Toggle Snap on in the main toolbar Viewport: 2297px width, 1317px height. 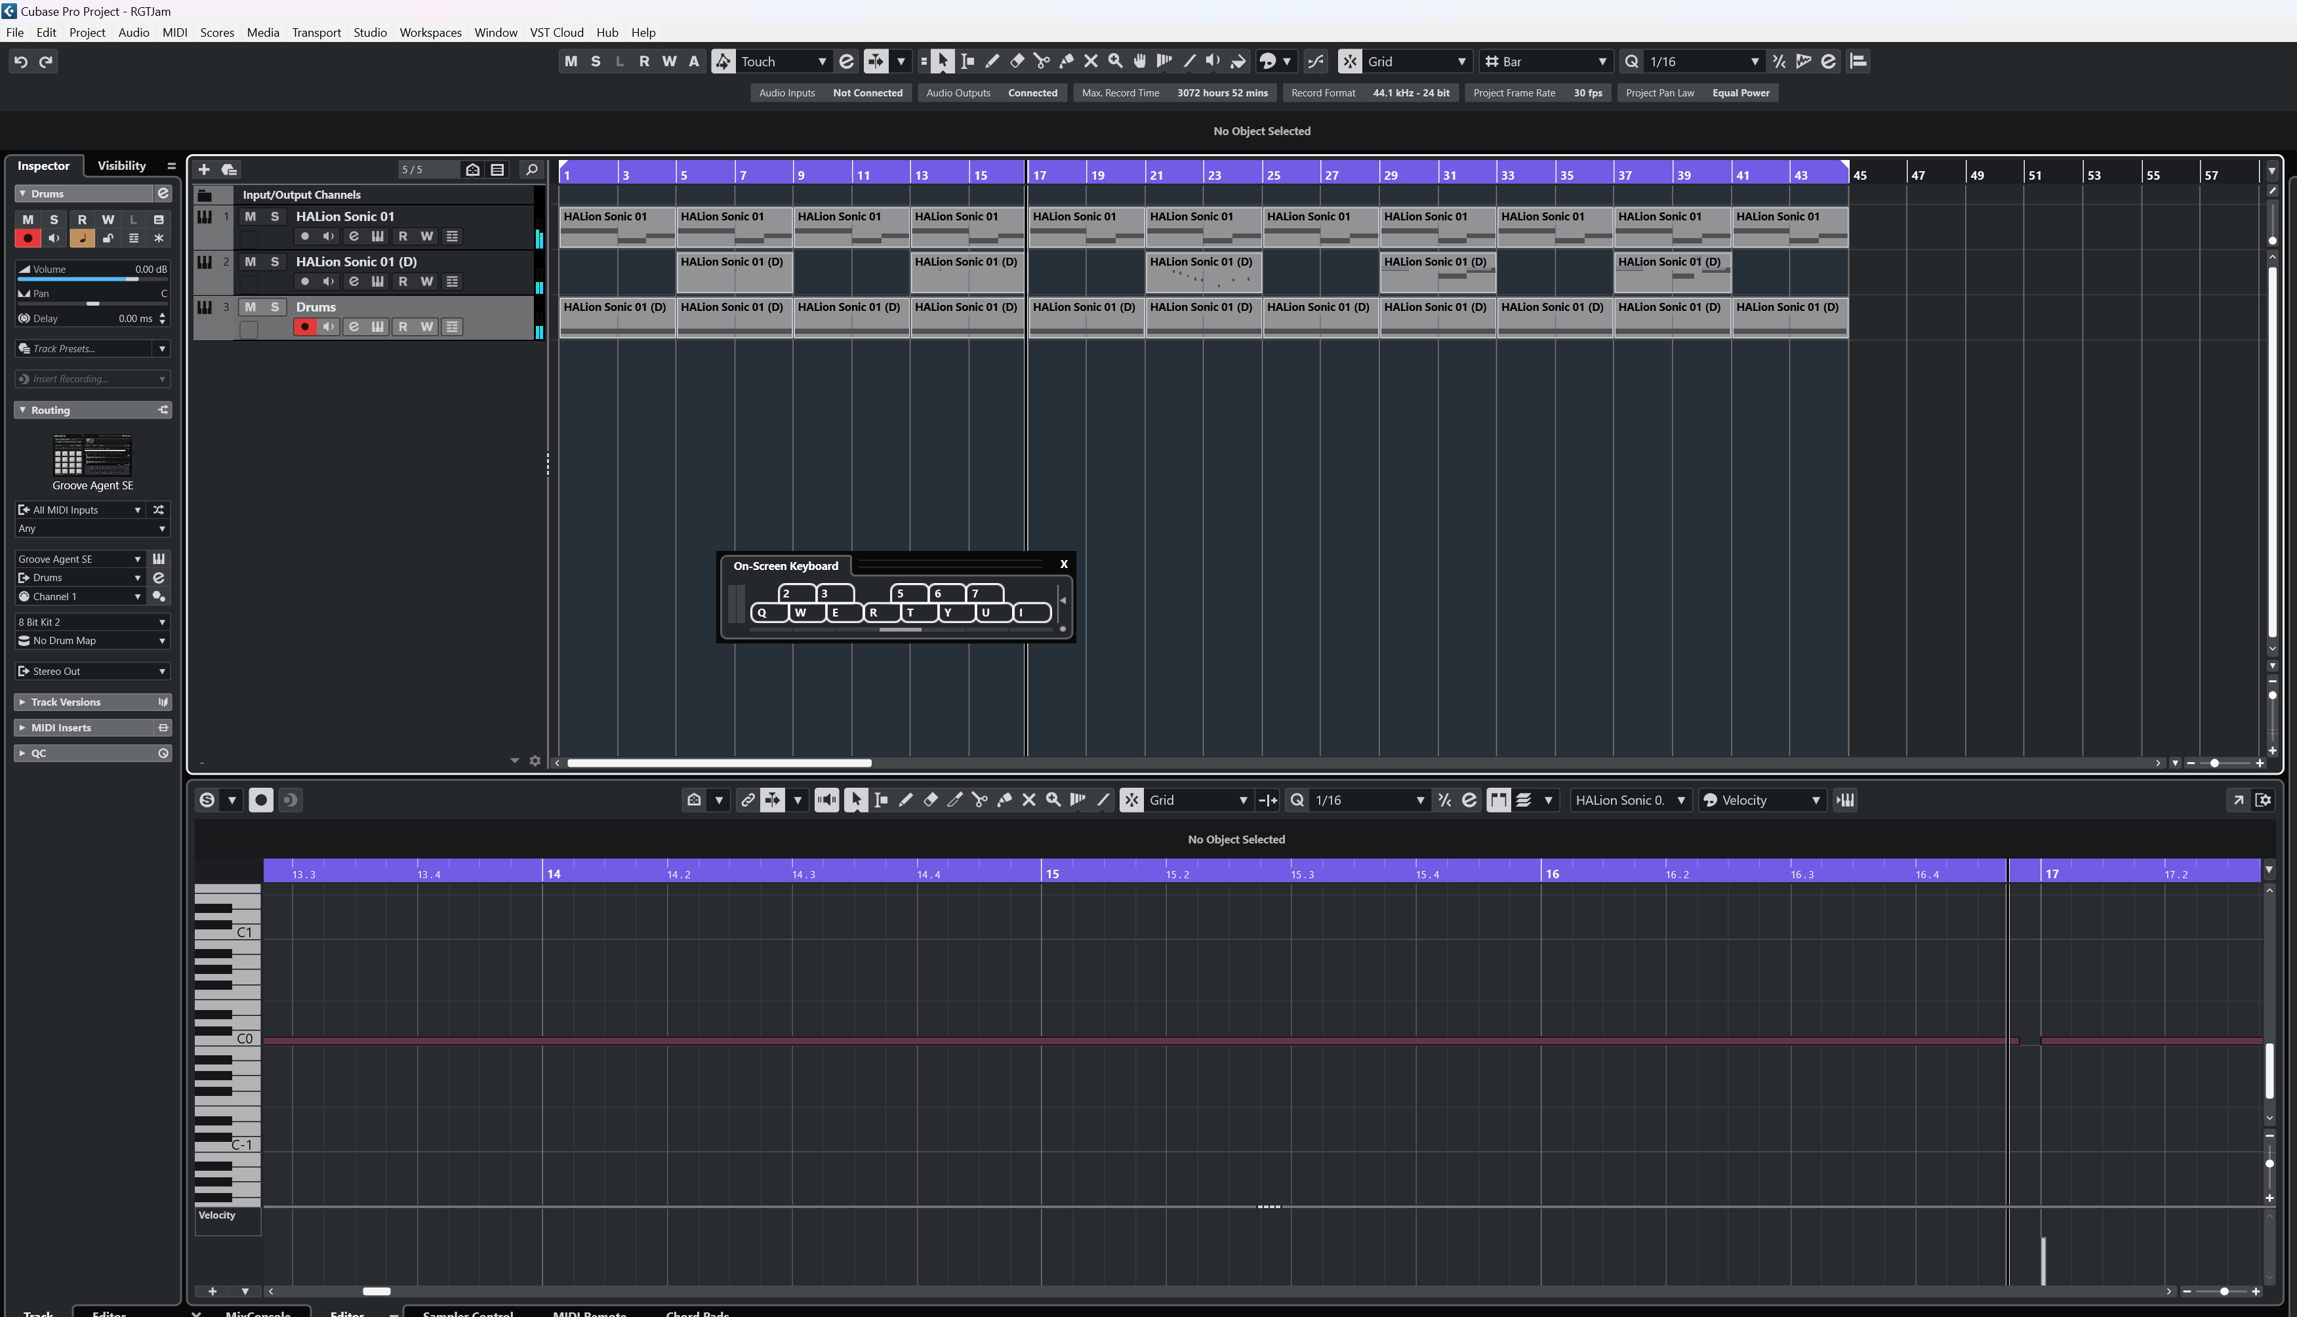[x=1350, y=62]
